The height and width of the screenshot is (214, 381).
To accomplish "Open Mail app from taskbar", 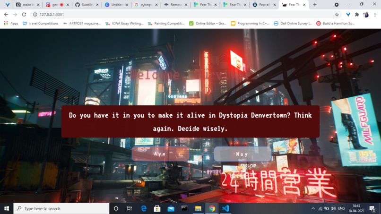I will [171, 208].
